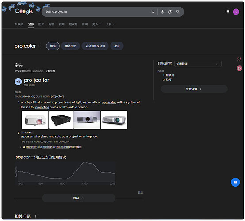Open three-dot menu next to projector heading

click(39, 46)
